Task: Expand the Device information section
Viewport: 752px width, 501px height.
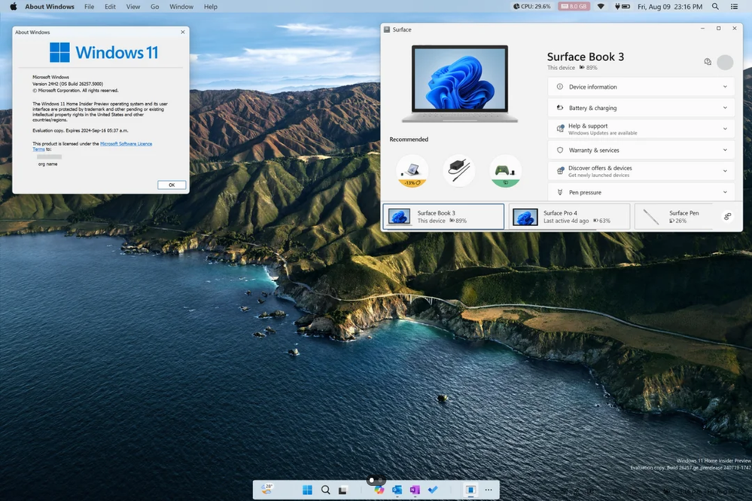Action: pyautogui.click(x=641, y=87)
